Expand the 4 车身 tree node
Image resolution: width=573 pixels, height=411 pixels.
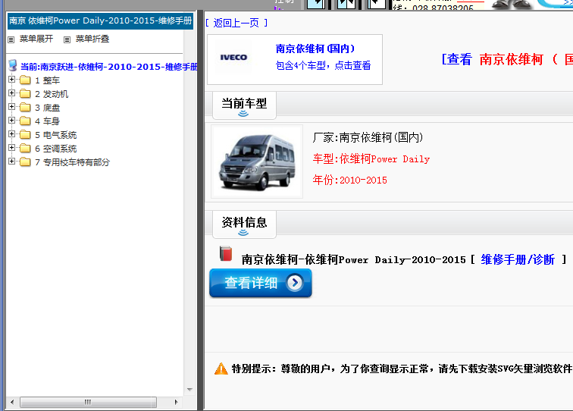pos(11,121)
